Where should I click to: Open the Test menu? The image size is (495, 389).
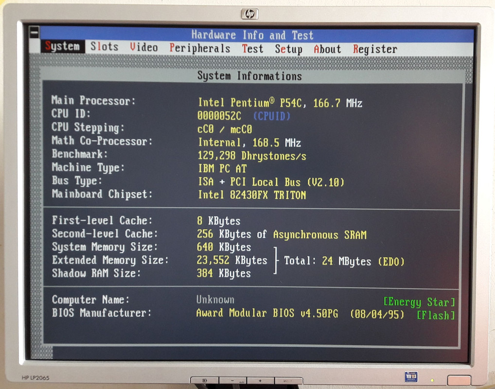[252, 49]
